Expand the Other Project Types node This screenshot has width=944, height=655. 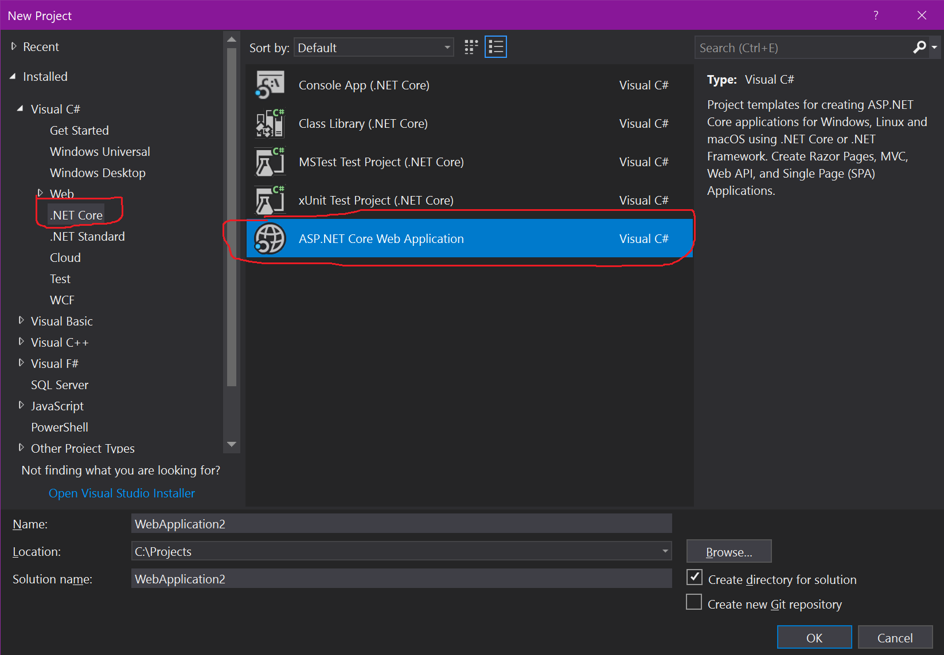[x=21, y=447]
